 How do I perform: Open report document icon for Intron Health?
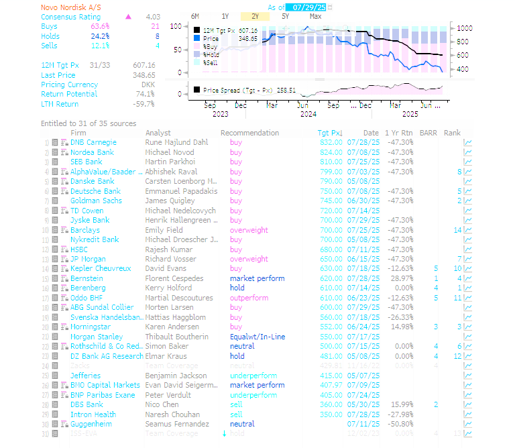(x=55, y=414)
